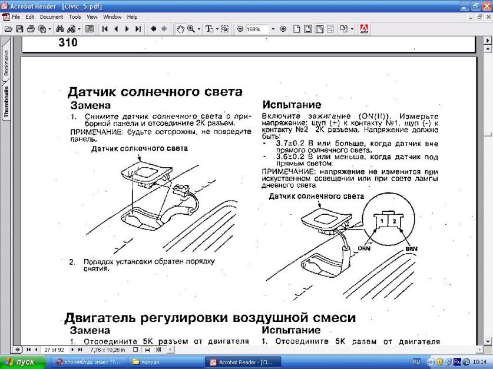The width and height of the screenshot is (493, 369).
Task: Print the document using the printer icon
Action: tap(31, 29)
